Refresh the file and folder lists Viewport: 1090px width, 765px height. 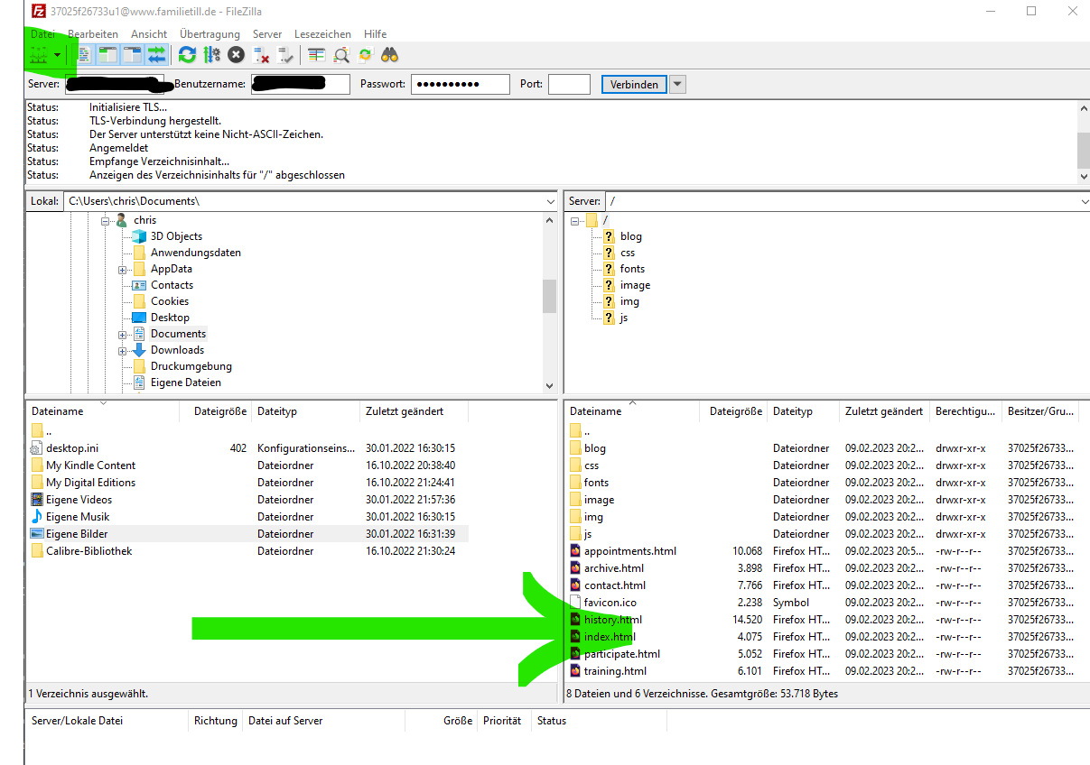click(187, 55)
